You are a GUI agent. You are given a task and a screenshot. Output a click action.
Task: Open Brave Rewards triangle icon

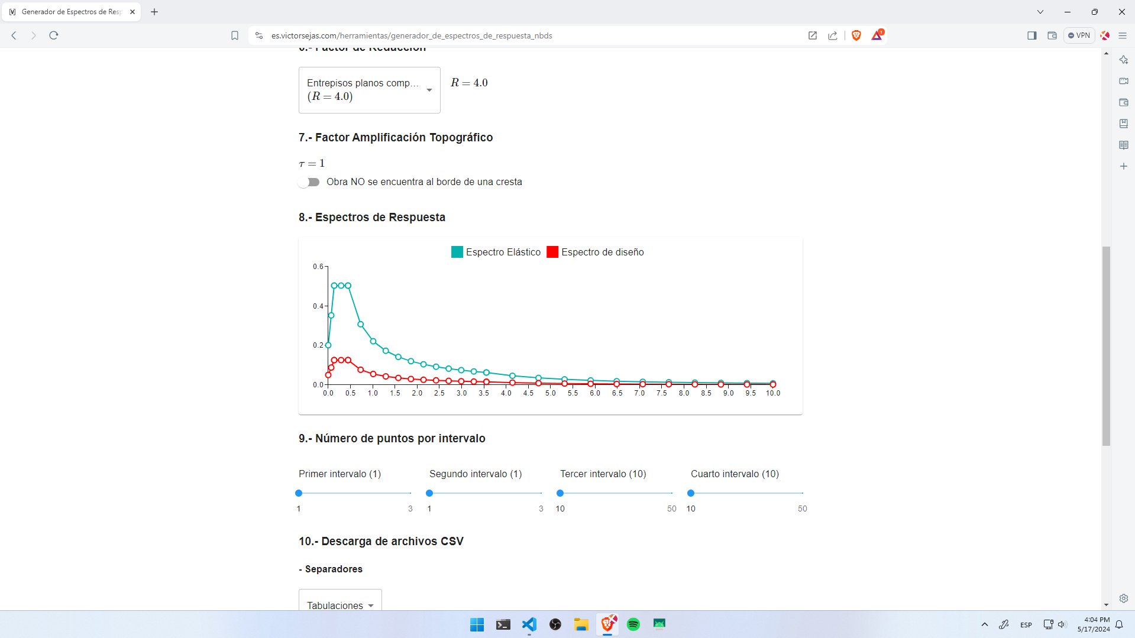click(x=877, y=35)
